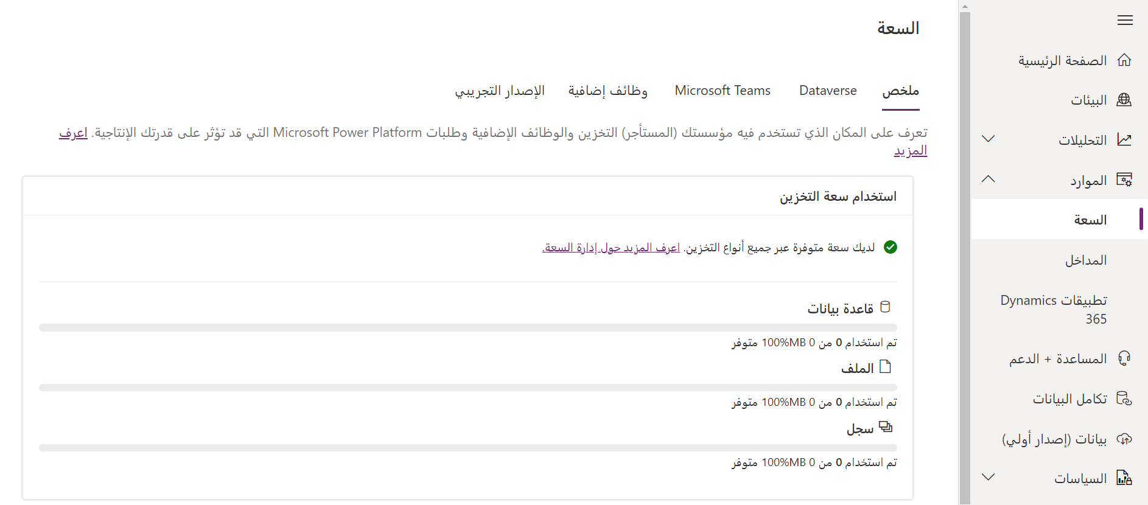Click the chart icon beside التحليلات
The width and height of the screenshot is (1148, 505).
click(1124, 140)
